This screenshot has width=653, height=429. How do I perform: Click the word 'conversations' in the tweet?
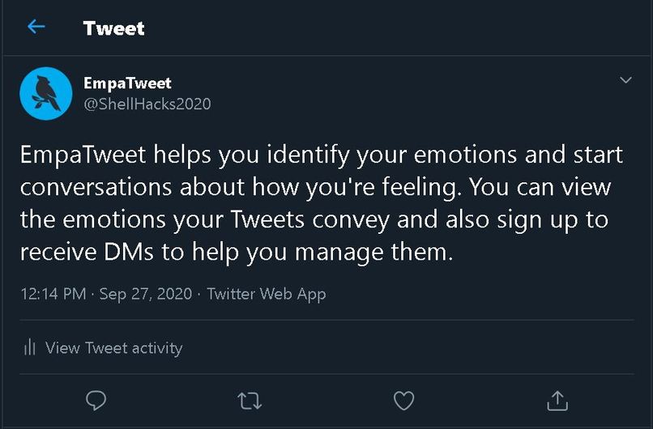(96, 187)
